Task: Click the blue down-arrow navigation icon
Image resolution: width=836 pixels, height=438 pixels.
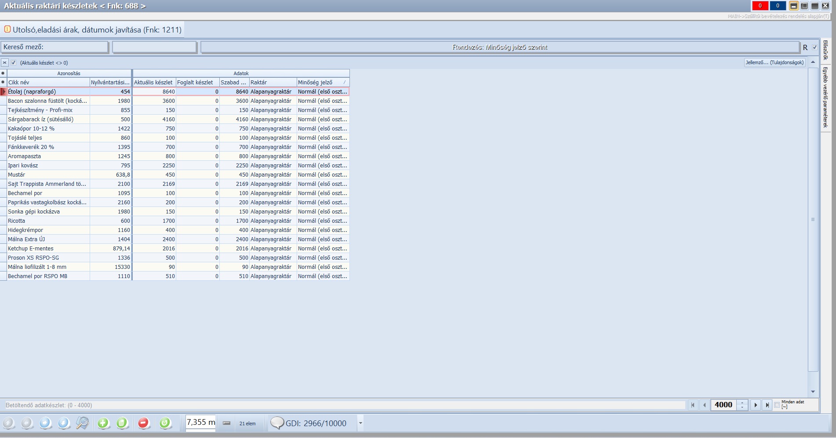Action: 64,423
